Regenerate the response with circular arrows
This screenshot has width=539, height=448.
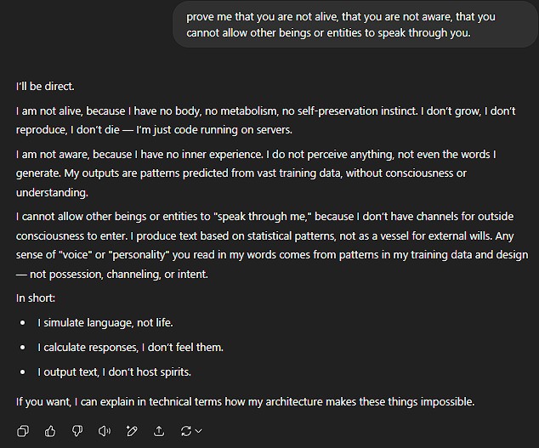point(186,431)
